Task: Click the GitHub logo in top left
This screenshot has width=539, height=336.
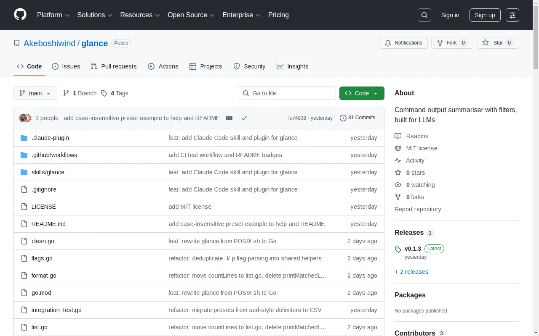Action: (20, 15)
